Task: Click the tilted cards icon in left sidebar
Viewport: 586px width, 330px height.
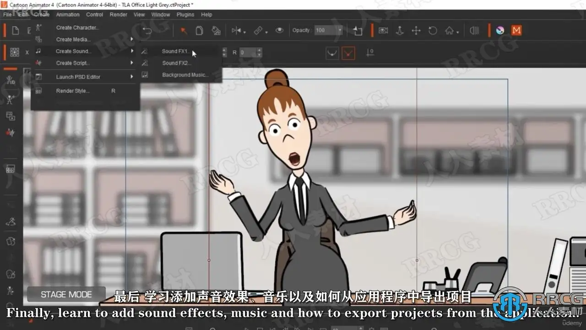Action: point(10,241)
